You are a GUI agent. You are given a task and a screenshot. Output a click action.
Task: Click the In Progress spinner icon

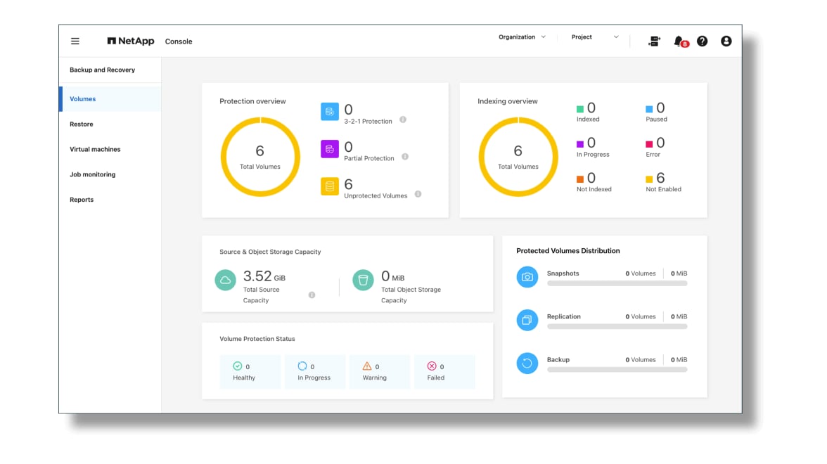(x=302, y=366)
